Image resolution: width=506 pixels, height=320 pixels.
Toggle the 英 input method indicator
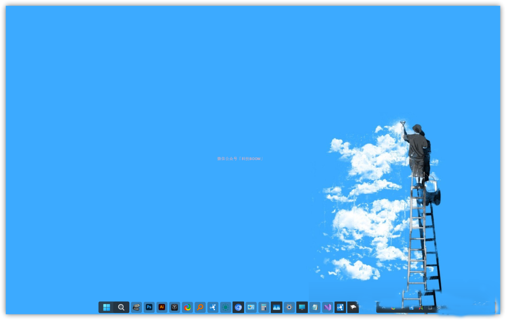pos(439,308)
